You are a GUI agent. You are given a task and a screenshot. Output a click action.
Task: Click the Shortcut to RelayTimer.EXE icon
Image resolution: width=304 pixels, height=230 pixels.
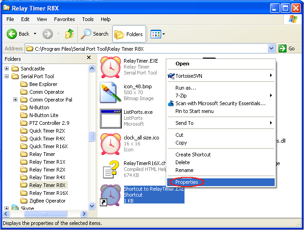coord(110,195)
